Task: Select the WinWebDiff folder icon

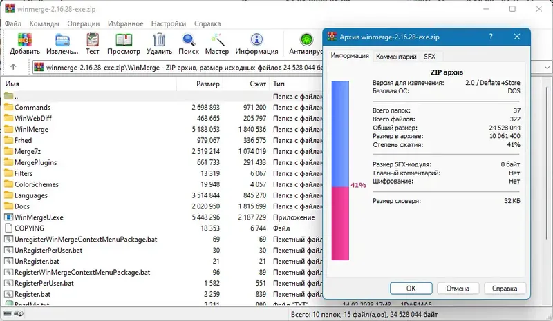Action: 8,118
